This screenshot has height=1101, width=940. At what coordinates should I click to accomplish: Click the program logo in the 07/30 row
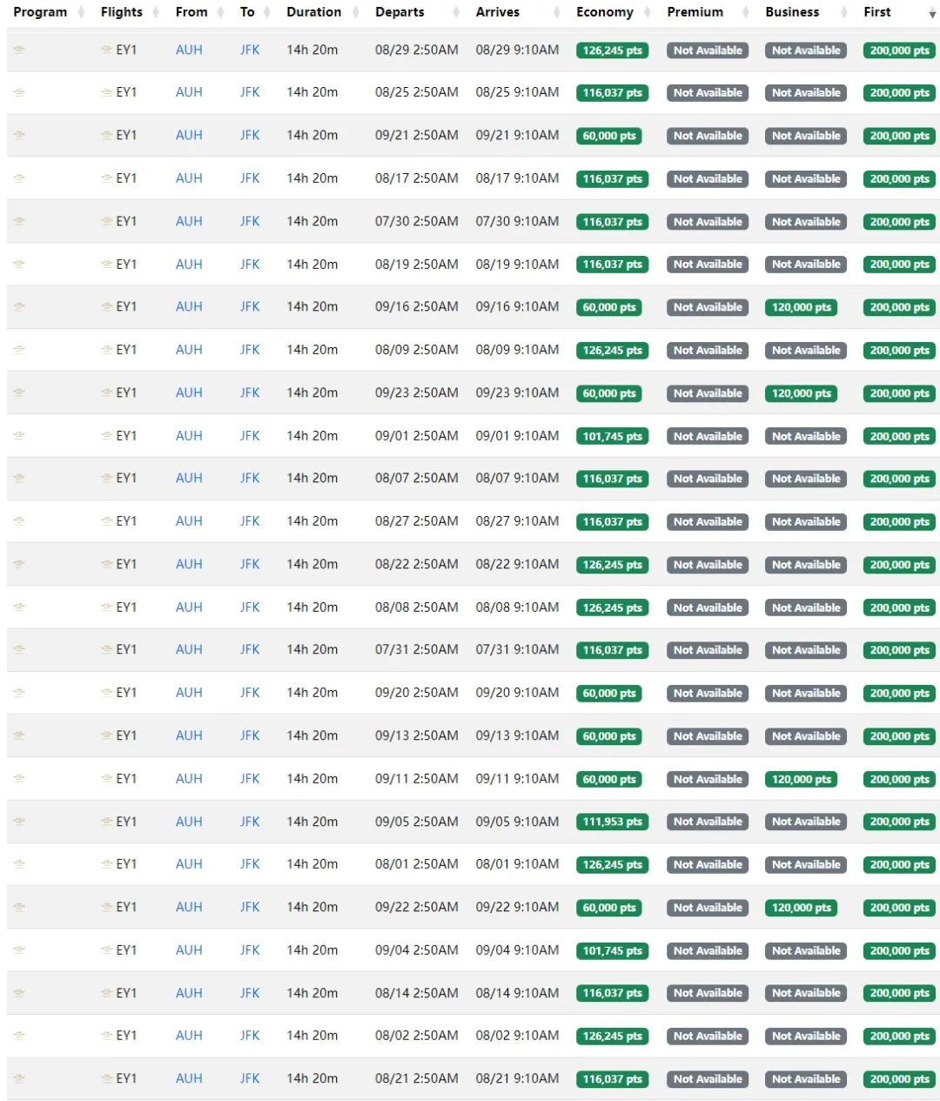point(19,221)
